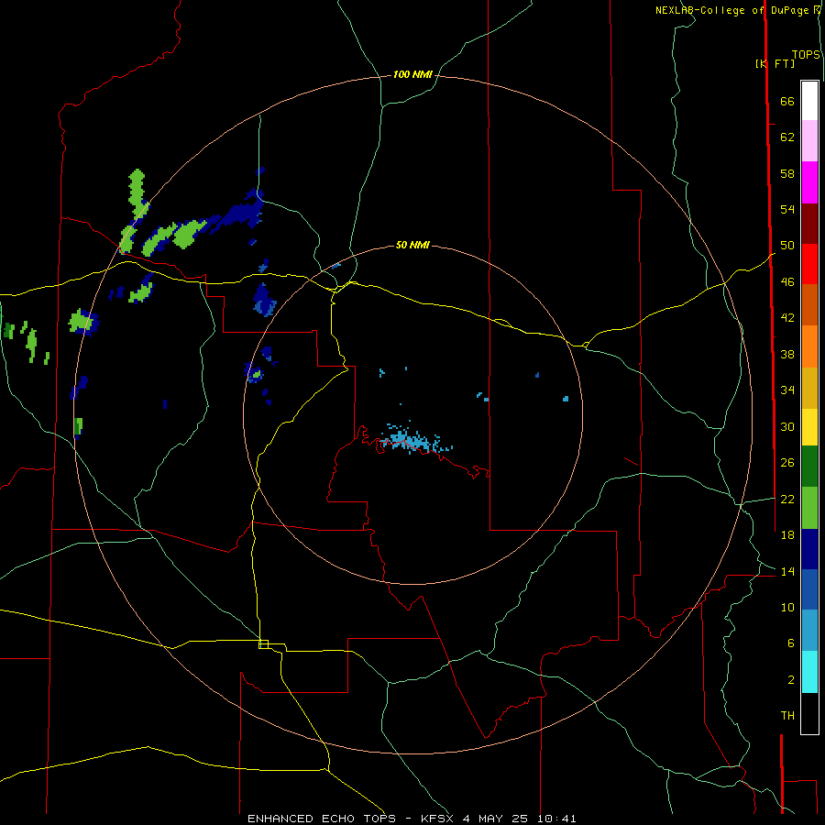Click the 'NEXLAB-College of DuPage' credit text

point(731,10)
